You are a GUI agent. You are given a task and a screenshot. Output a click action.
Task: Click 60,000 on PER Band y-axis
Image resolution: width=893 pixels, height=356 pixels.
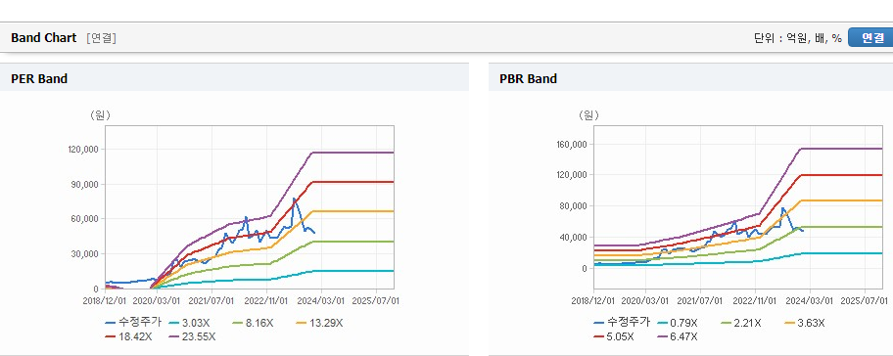85,219
